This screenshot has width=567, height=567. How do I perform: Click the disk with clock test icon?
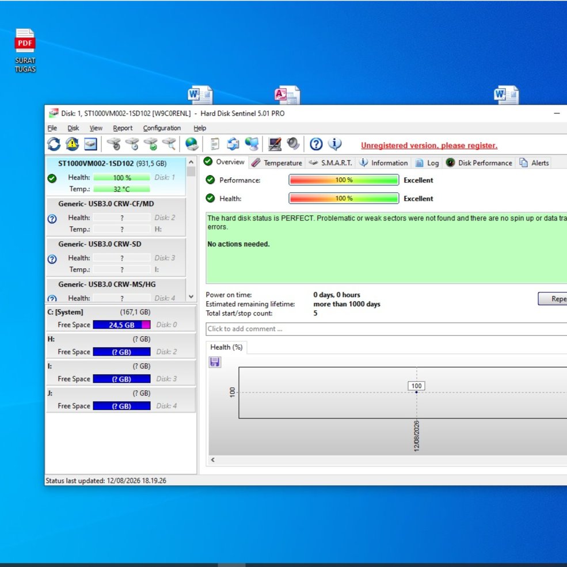(x=132, y=144)
